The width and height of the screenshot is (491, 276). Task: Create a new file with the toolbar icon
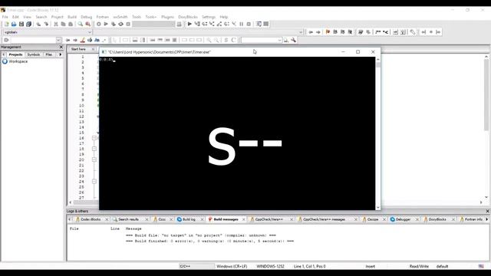(x=6, y=24)
